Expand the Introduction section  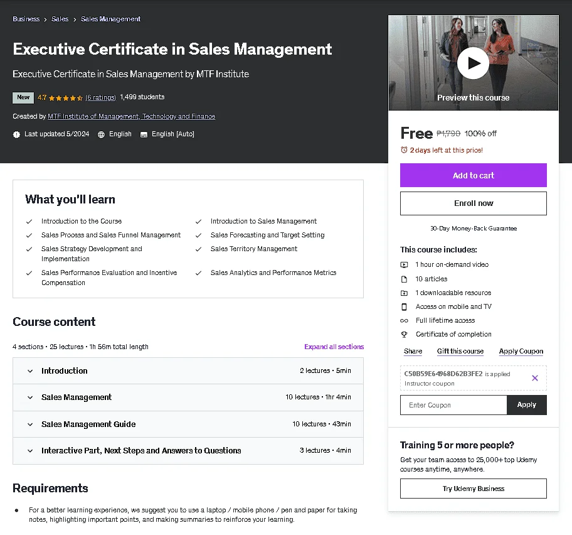188,370
